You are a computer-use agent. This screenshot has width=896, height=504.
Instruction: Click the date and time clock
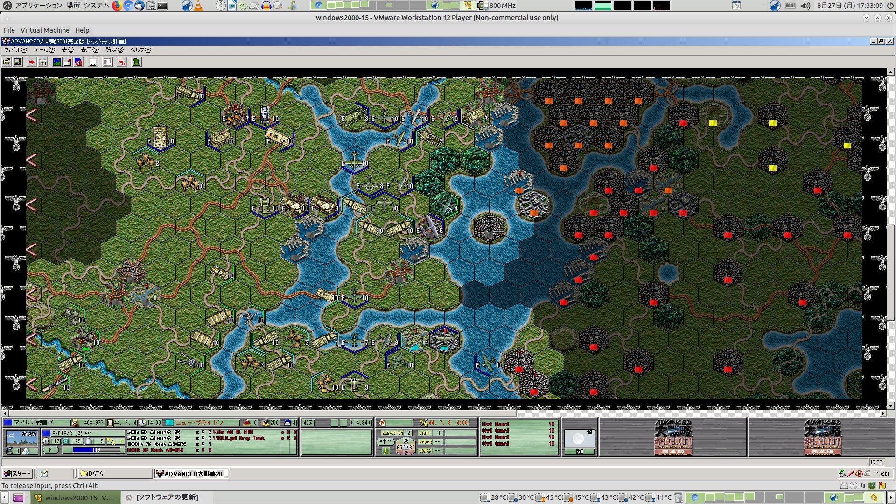click(850, 6)
